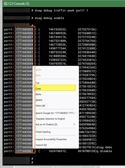Open Inspect Accessibility Properties

(51, 139)
